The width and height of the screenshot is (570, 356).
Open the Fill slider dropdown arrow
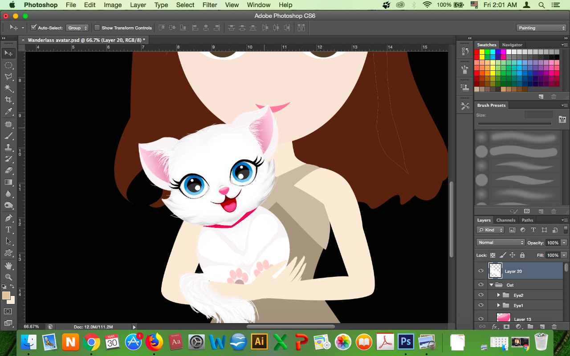pos(564,255)
